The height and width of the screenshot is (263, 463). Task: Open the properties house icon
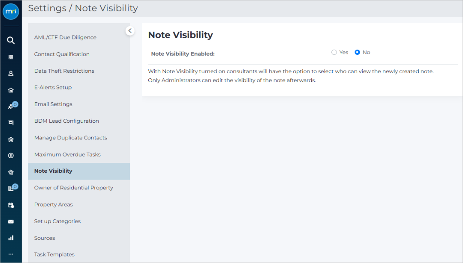click(11, 90)
